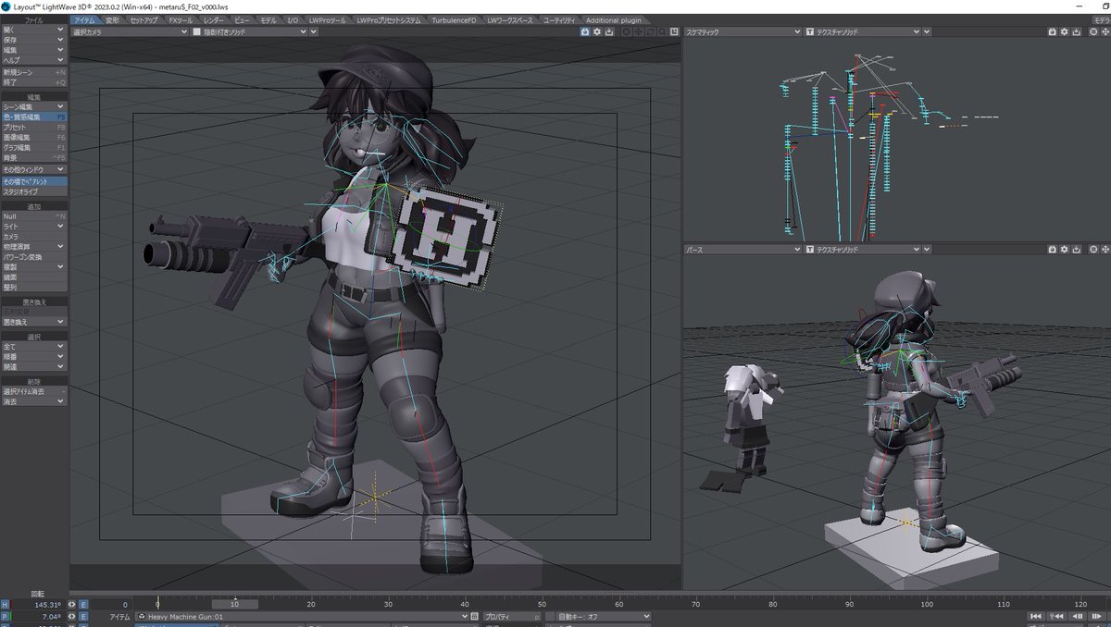Open the TurbulenceFD tab

455,19
